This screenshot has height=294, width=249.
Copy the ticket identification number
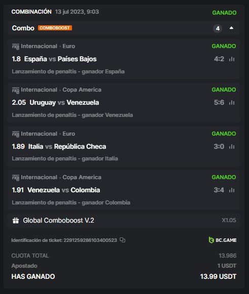pos(123,240)
